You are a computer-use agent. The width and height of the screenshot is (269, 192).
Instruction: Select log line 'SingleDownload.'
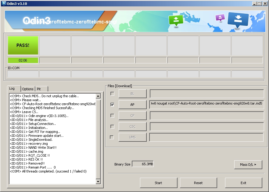31,140
